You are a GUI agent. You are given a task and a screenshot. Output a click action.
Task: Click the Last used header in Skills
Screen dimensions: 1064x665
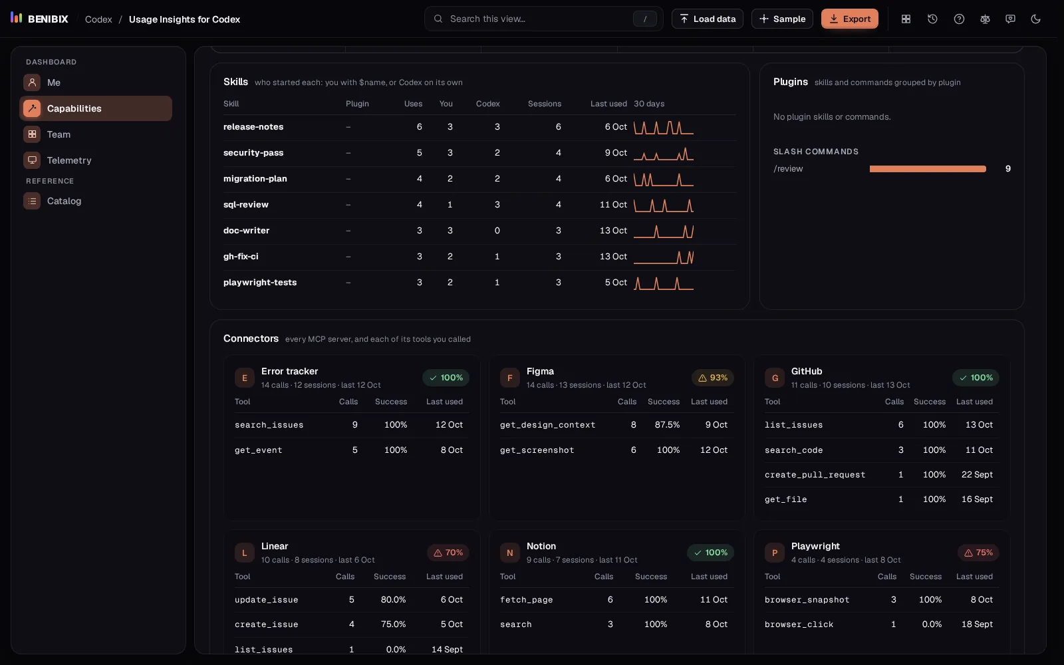point(608,104)
